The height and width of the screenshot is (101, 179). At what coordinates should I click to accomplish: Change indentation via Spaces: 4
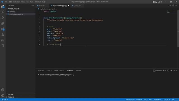pos(139,100)
